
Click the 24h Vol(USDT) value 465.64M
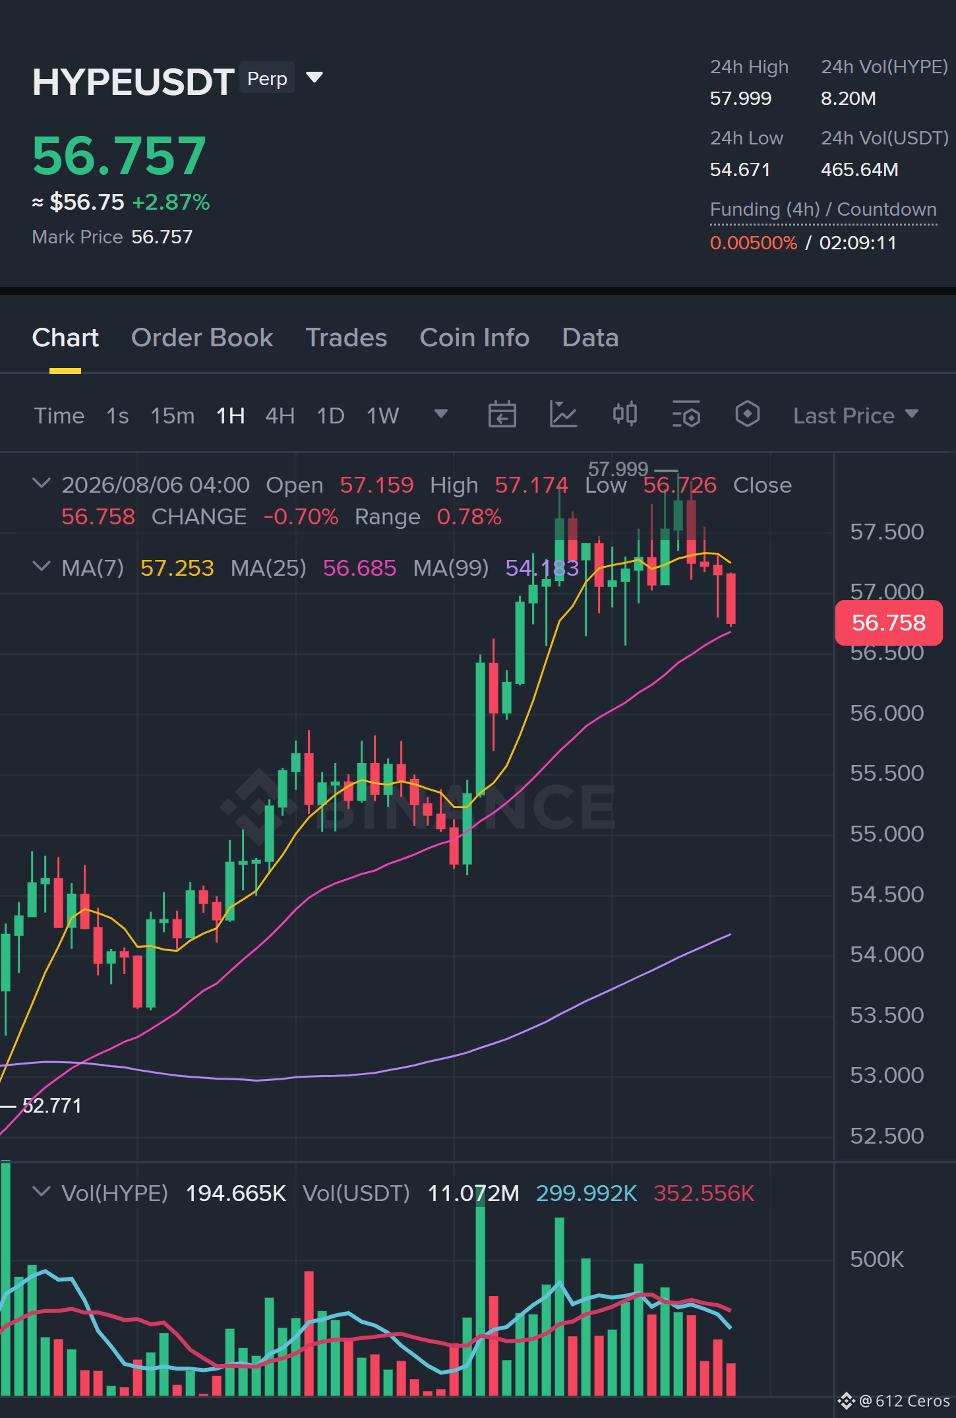click(x=859, y=170)
